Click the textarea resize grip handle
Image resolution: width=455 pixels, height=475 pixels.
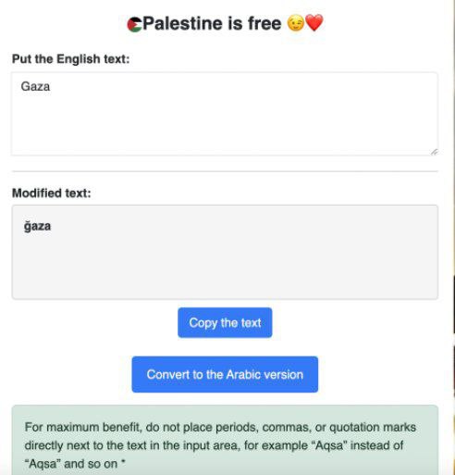tap(434, 152)
